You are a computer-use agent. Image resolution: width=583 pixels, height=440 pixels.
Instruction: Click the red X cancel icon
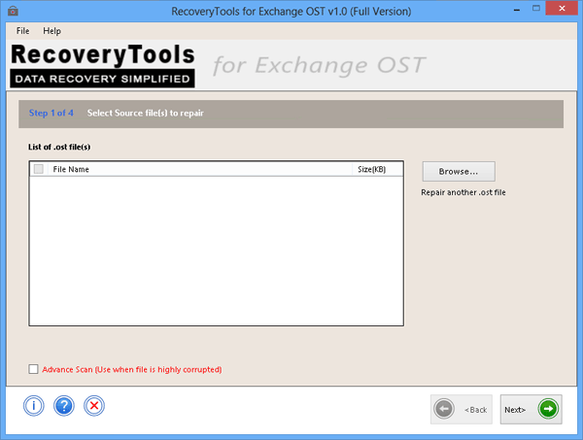[x=94, y=406]
